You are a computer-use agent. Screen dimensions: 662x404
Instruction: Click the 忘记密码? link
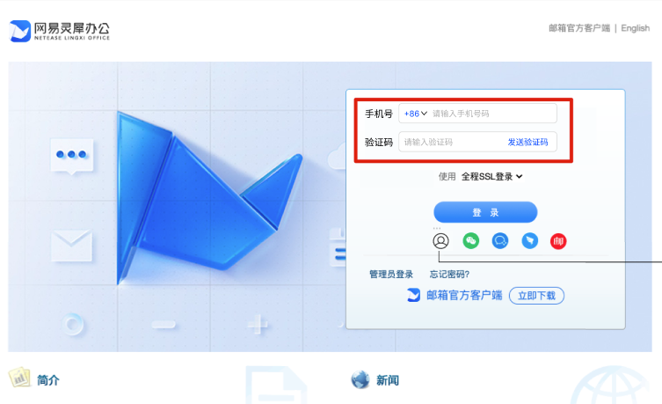(449, 275)
